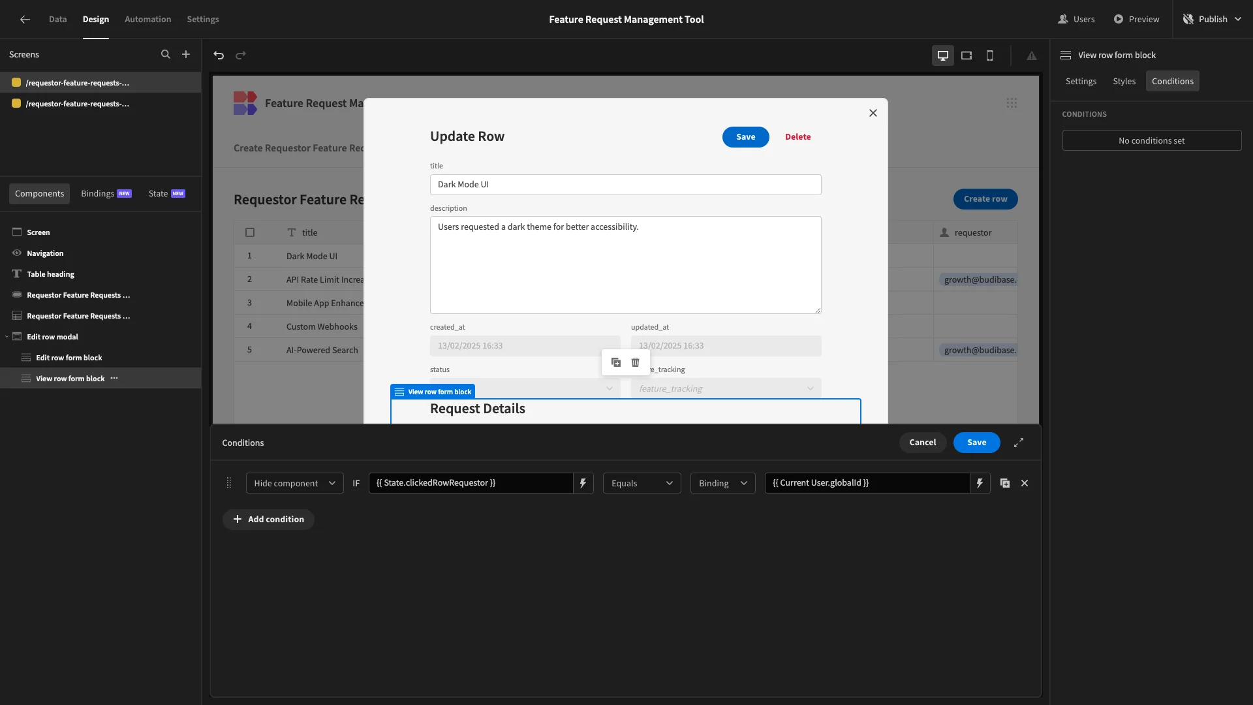Viewport: 1253px width, 705px height.
Task: Open the Binding type dropdown
Action: [x=723, y=483]
